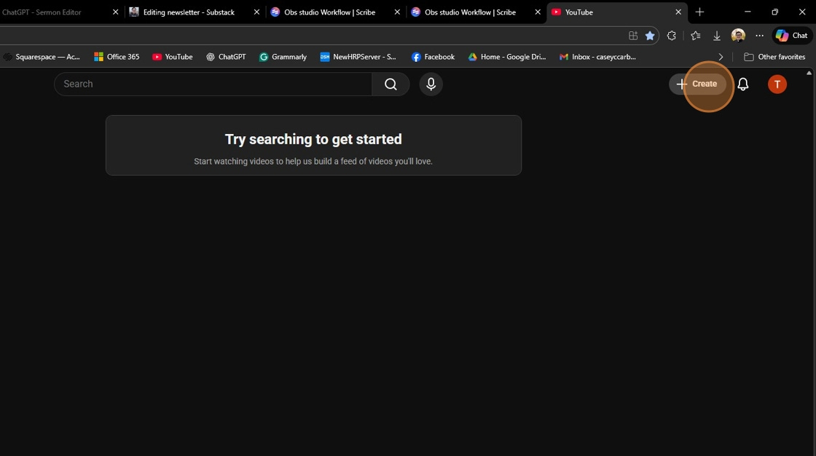Click the split screen icon in address bar
Viewport: 816px width, 456px height.
click(x=633, y=36)
